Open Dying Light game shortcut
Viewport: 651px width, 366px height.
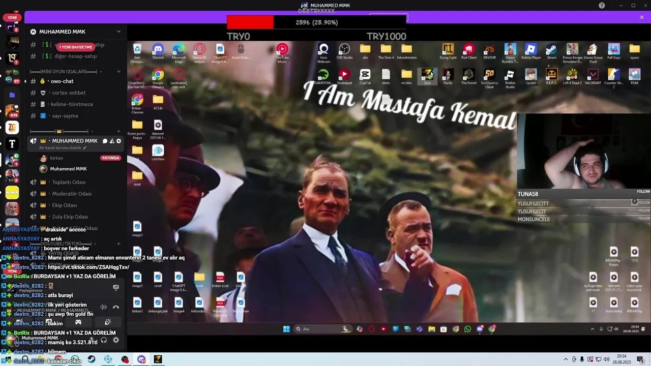point(448,51)
